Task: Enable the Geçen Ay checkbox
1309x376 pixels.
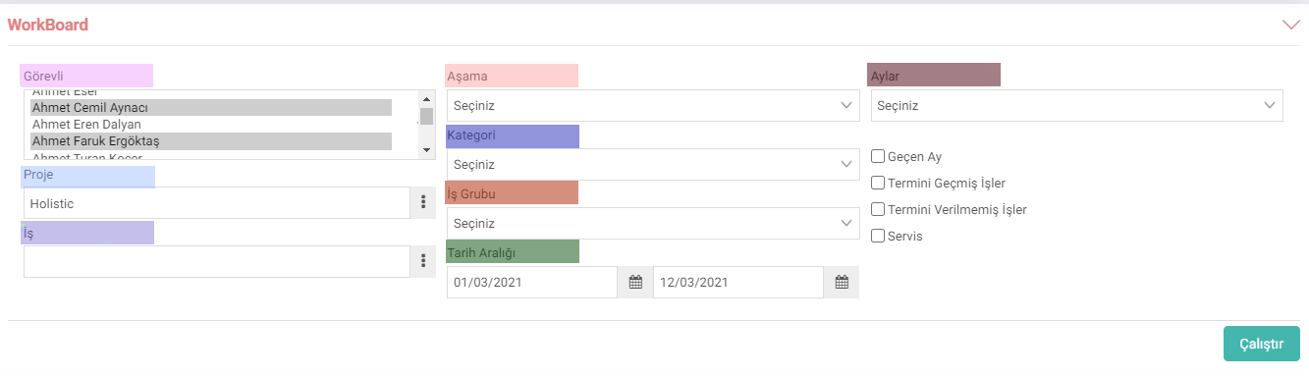Action: (879, 156)
